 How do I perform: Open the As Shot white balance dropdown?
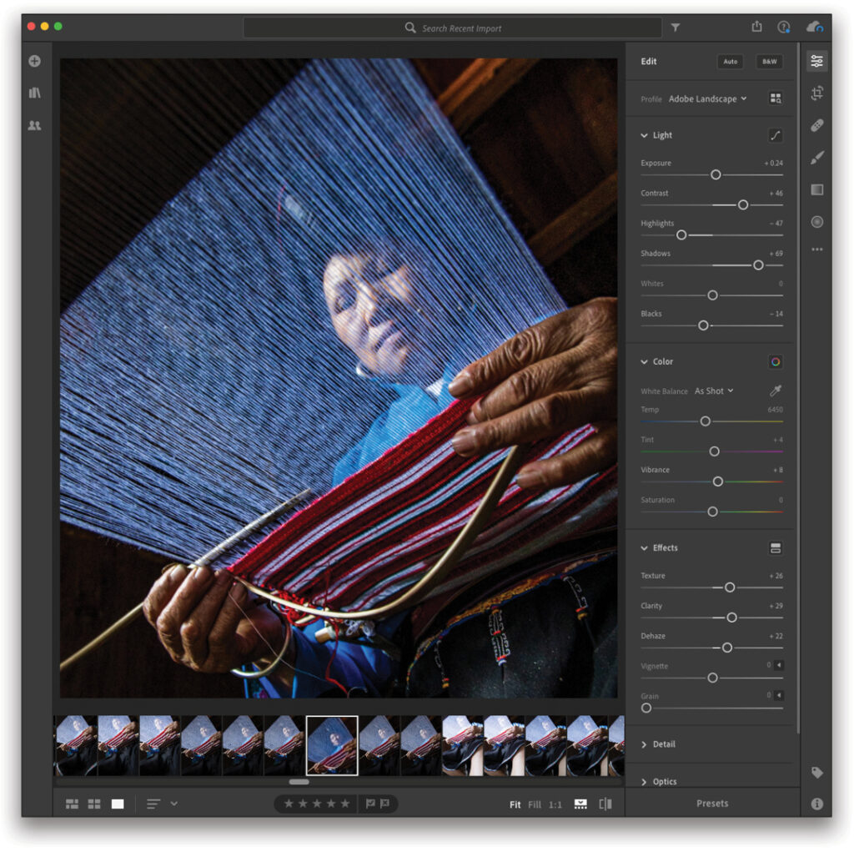click(714, 391)
